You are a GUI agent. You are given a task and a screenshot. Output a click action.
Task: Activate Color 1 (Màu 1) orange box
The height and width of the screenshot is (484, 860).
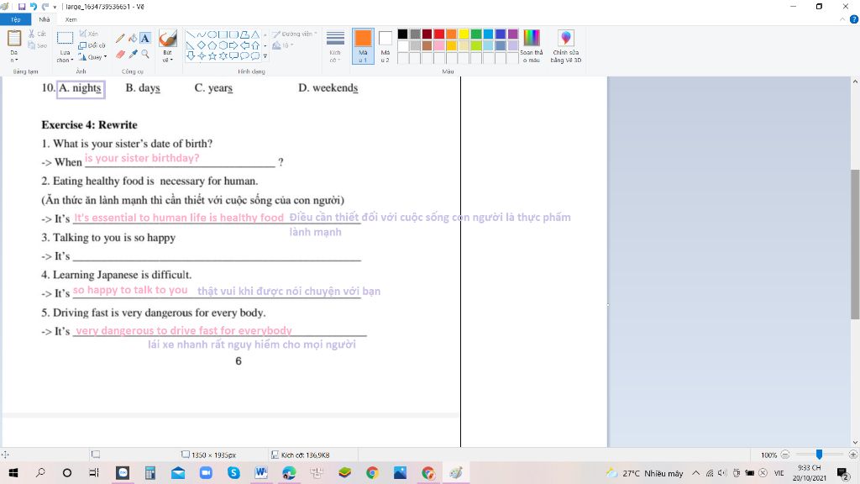363,46
